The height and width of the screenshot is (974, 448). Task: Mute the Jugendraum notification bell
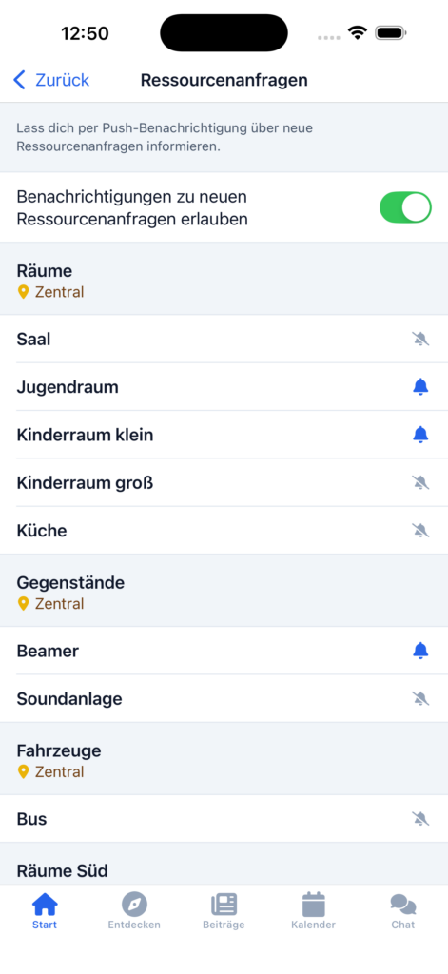click(x=420, y=386)
